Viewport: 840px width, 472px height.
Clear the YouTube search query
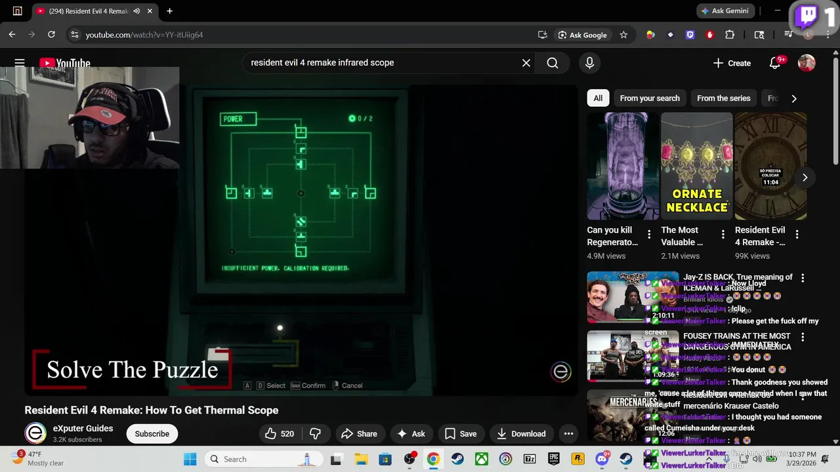(526, 63)
